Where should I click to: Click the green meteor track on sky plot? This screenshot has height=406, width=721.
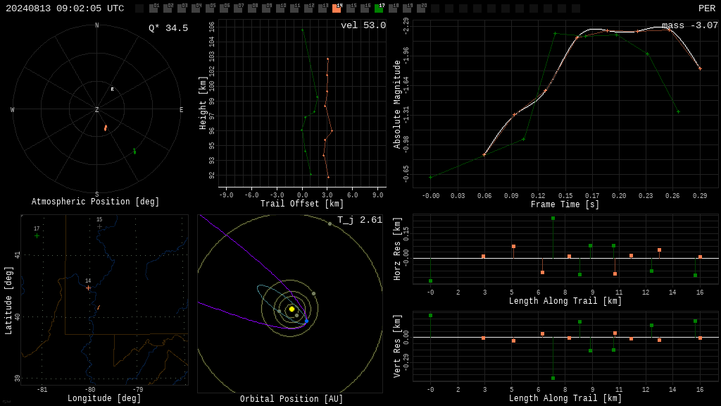click(x=134, y=151)
